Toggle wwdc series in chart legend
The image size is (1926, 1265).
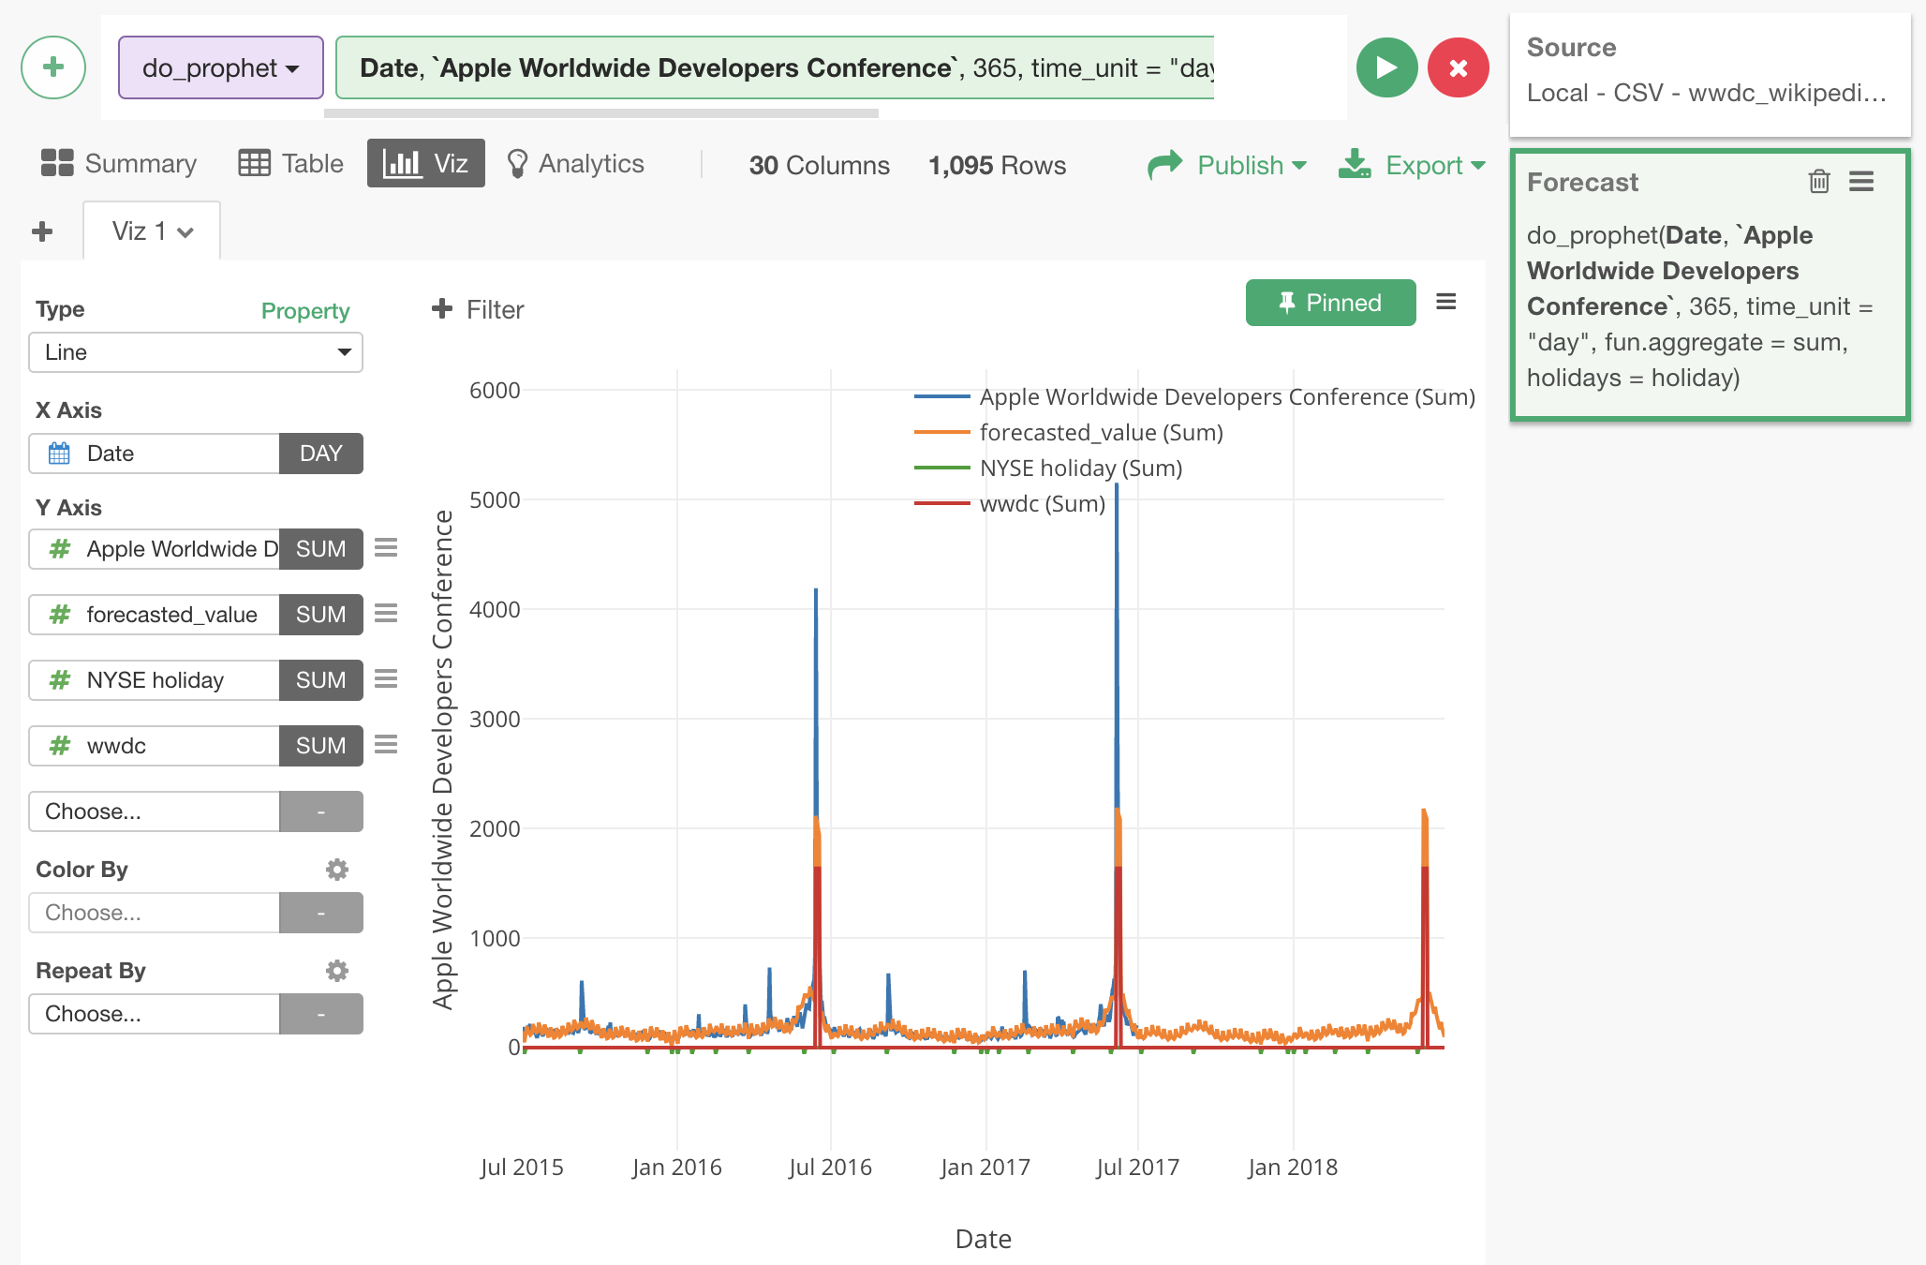[1042, 503]
